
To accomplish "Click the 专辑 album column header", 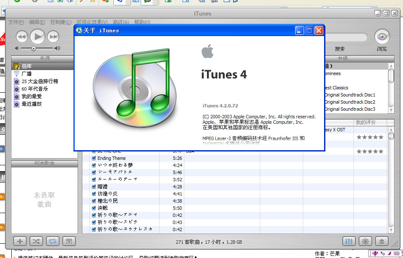I will [343, 59].
